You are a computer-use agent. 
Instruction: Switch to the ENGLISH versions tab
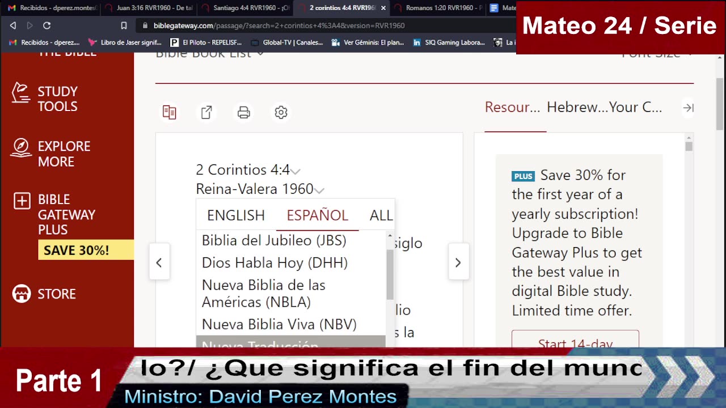tap(236, 215)
